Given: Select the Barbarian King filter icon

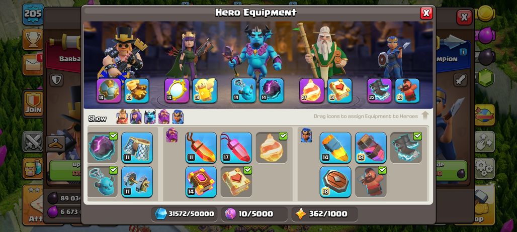Looking at the screenshot, I should [122, 117].
